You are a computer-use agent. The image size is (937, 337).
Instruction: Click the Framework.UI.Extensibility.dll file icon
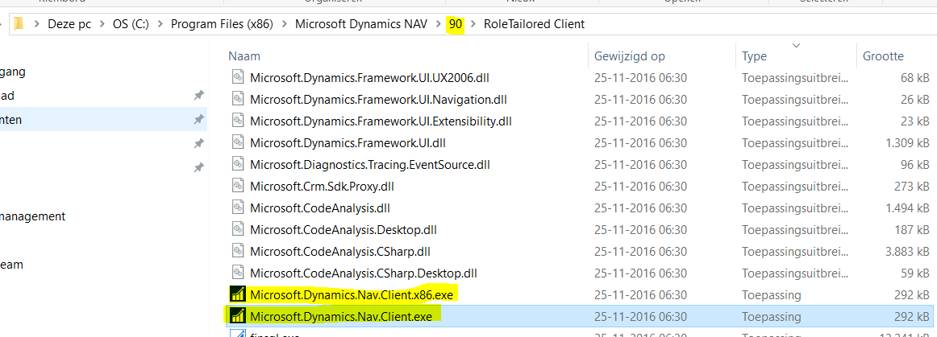tap(238, 121)
